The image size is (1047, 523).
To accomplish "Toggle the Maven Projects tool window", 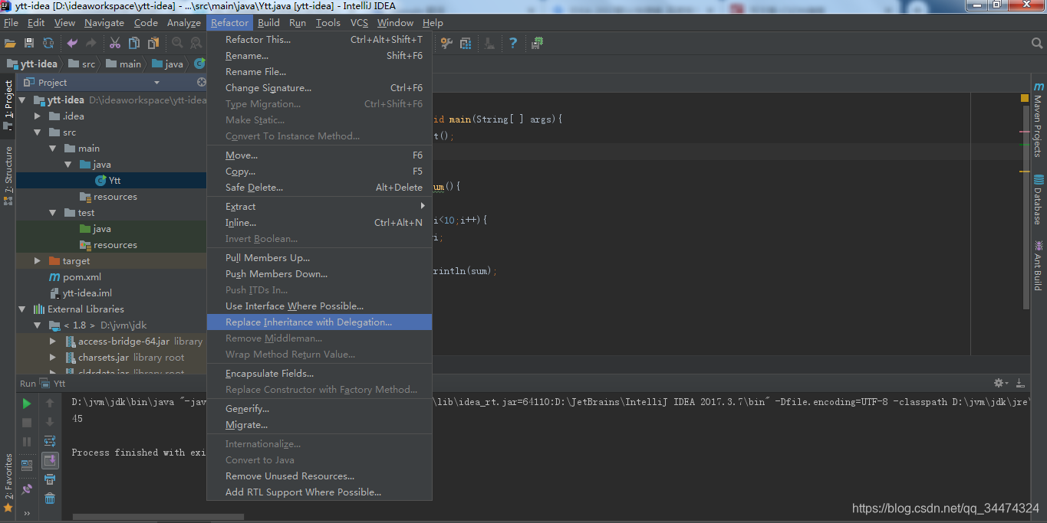I will tap(1038, 119).
